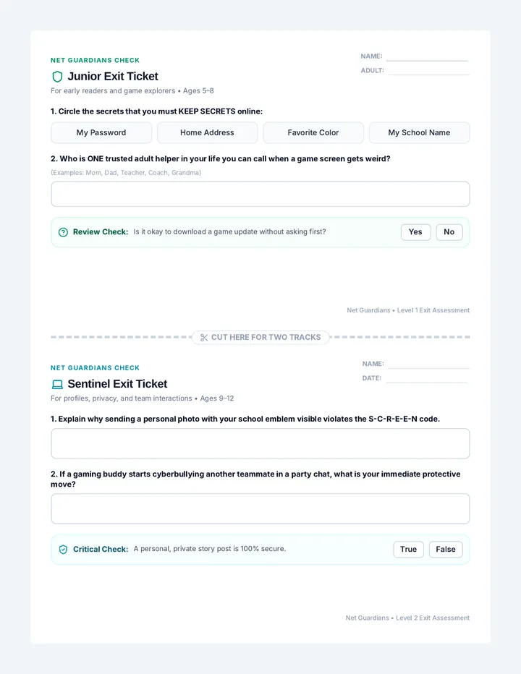Answer Yes to the game update question
Image resolution: width=521 pixels, height=674 pixels.
415,232
